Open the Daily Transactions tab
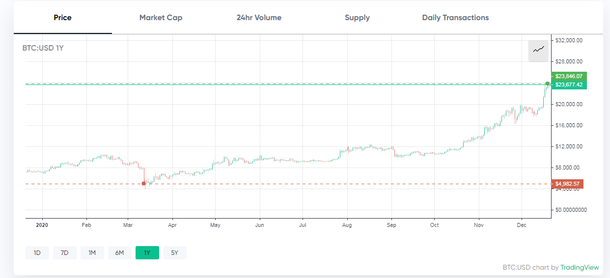The height and width of the screenshot is (278, 610). tap(455, 18)
